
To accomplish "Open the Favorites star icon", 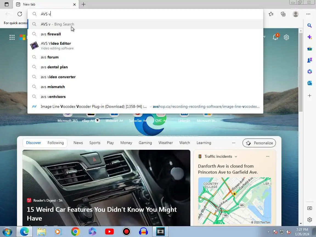I will click(x=271, y=14).
